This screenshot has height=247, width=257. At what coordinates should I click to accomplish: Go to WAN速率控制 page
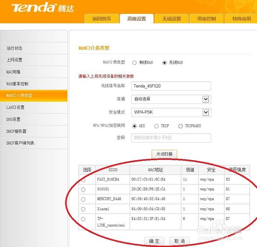point(34,84)
